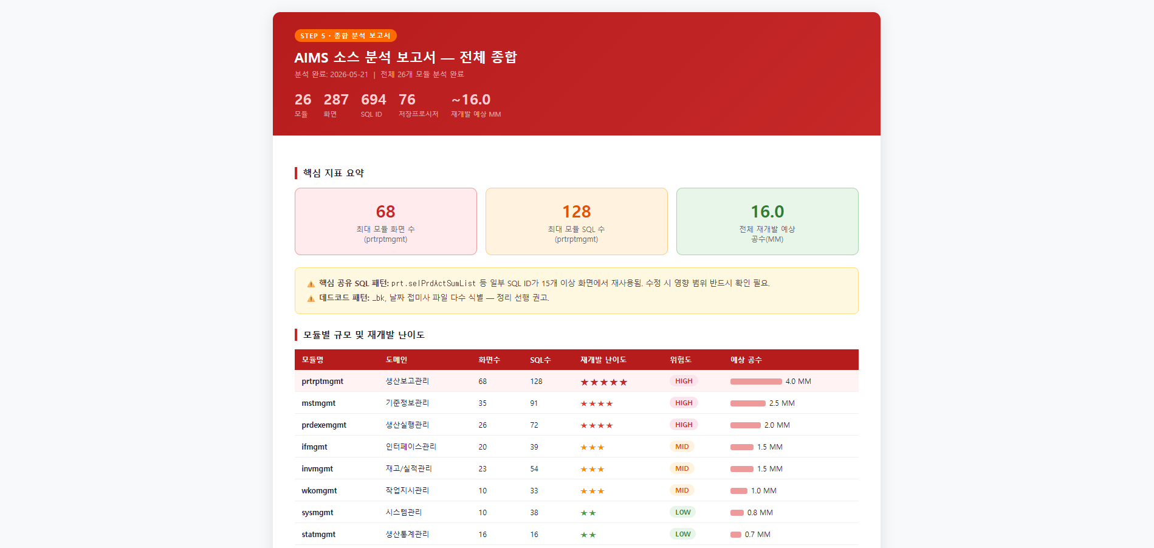Viewport: 1154px width, 548px height.
Task: Click the 2.0 MM progress bar
Action: coord(746,425)
